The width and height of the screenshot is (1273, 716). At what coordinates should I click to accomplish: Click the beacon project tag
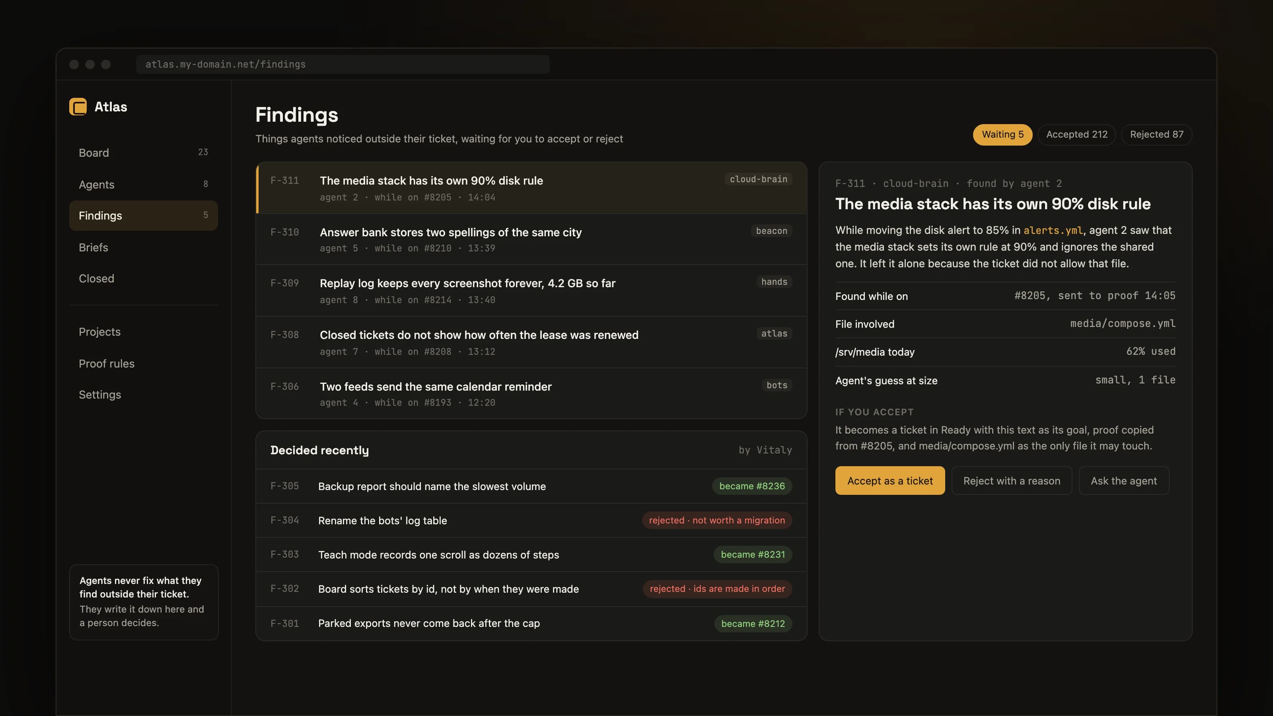point(771,231)
